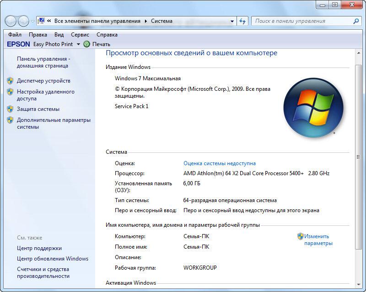366x292 pixels.
Task: Click 'WORKGROUP' workgroup value
Action: tap(200, 267)
